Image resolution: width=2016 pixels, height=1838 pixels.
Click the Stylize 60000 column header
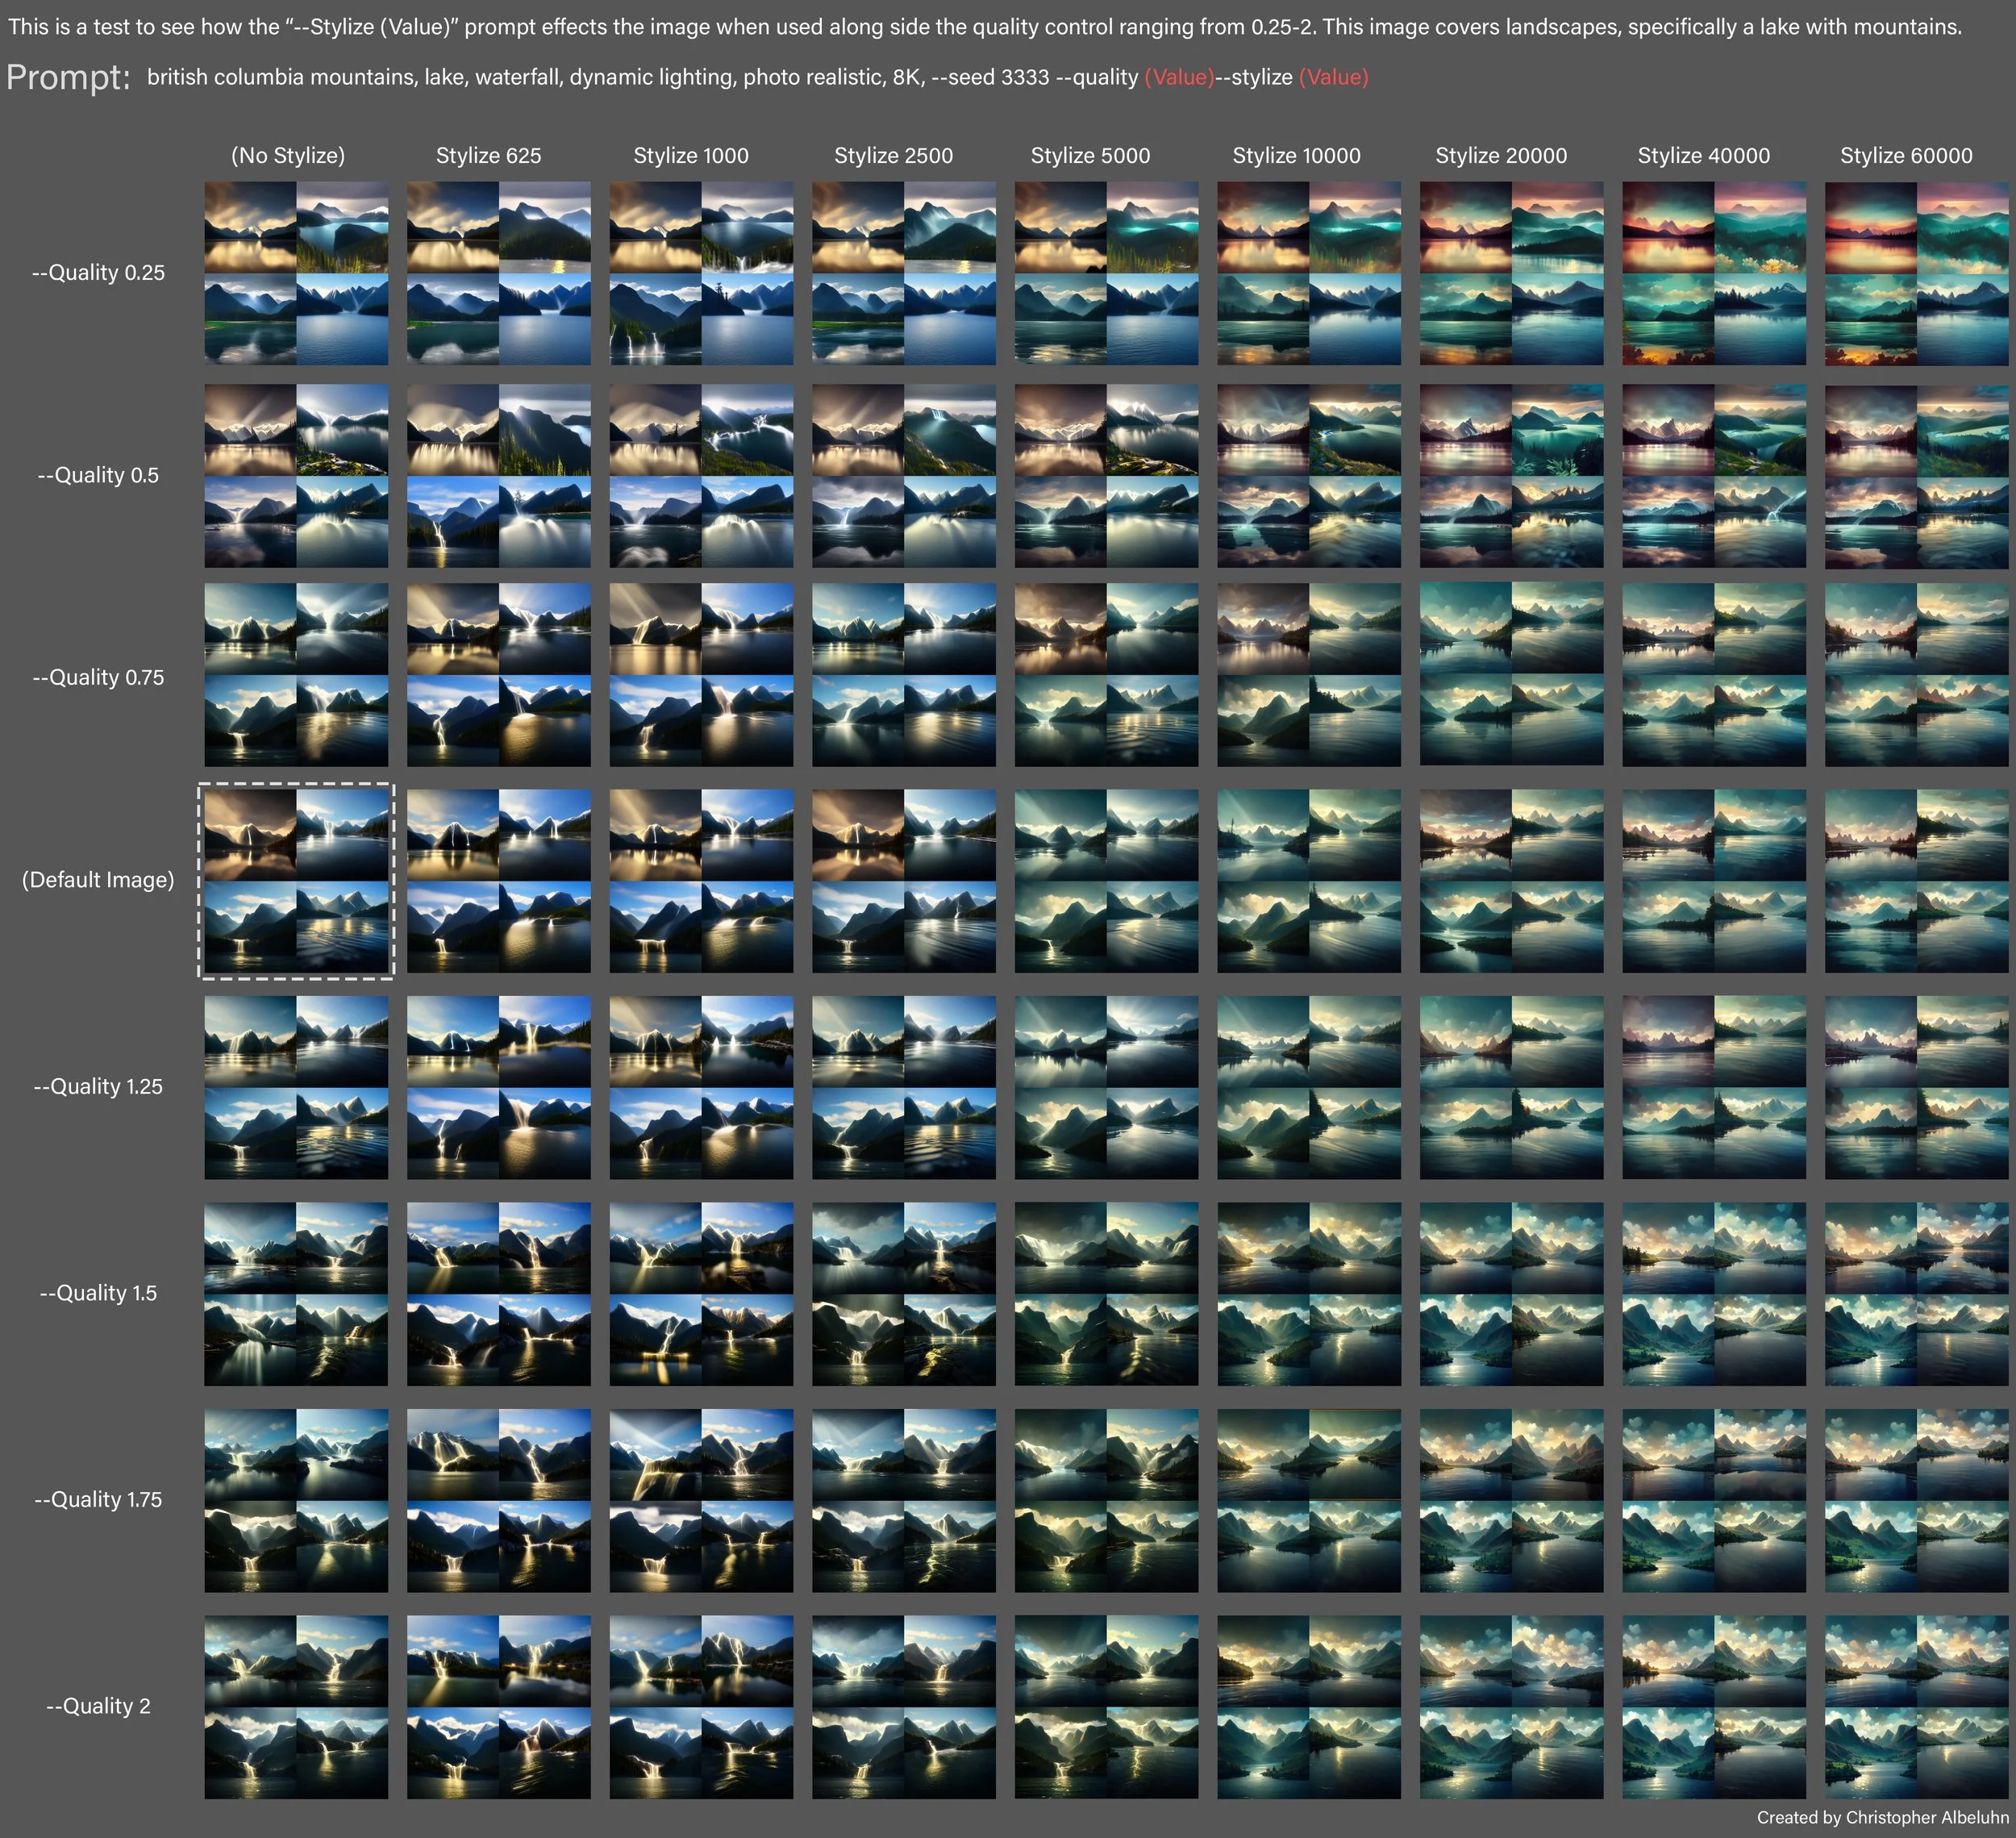click(1905, 155)
